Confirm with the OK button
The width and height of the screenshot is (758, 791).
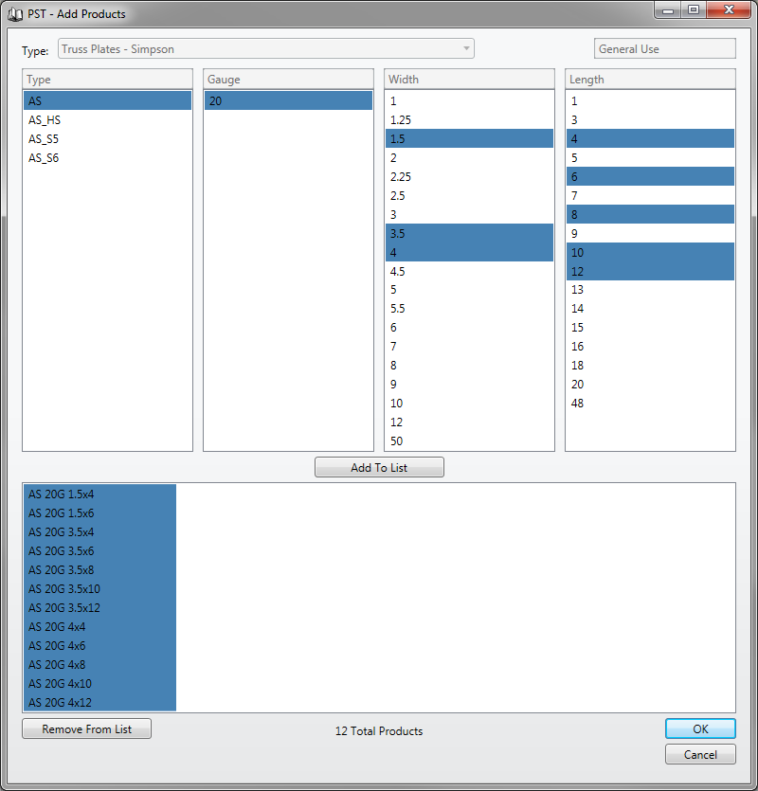(700, 729)
